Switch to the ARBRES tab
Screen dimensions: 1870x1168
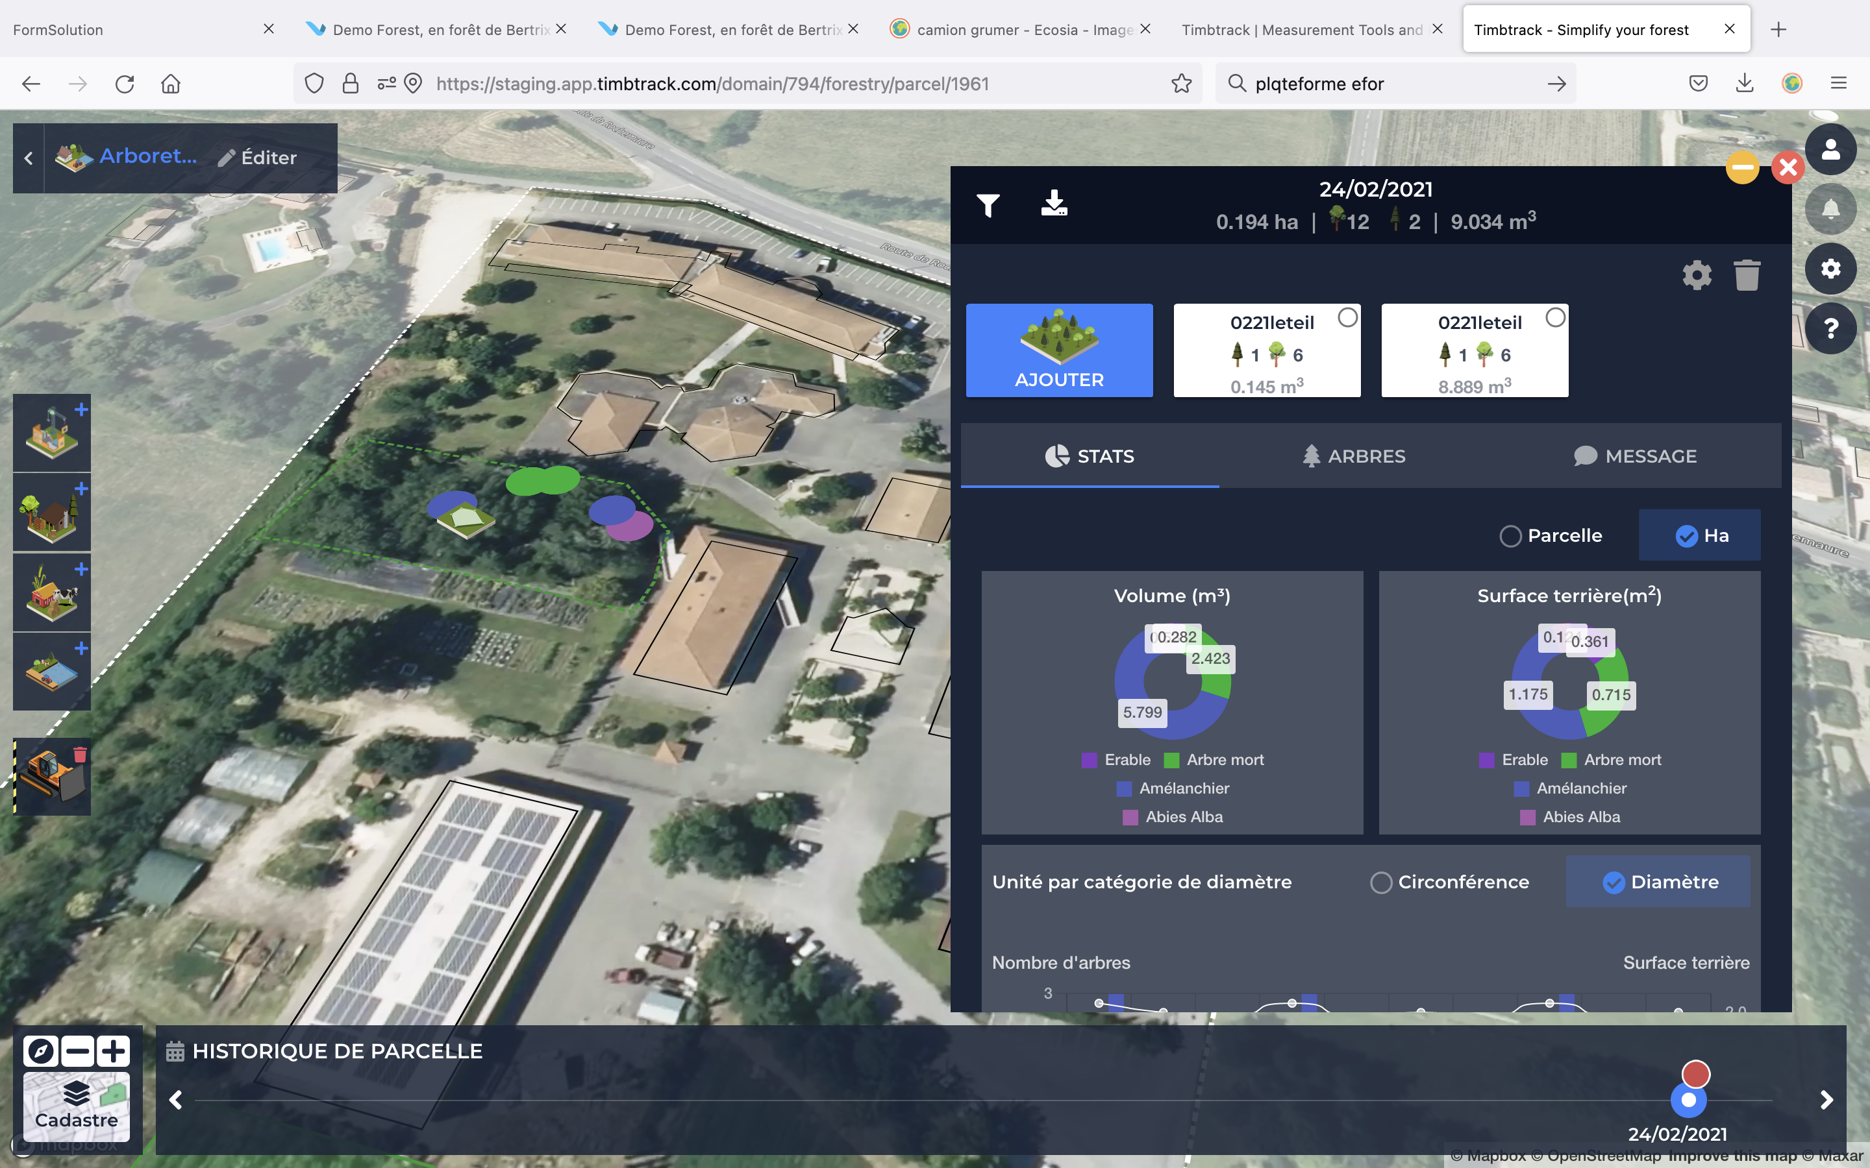pos(1354,457)
